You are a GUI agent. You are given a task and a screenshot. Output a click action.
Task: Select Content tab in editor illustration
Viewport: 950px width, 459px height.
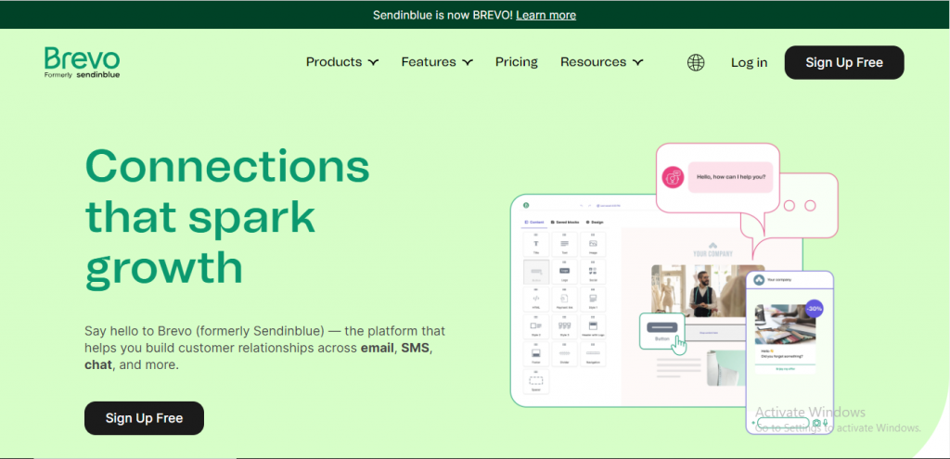[534, 223]
